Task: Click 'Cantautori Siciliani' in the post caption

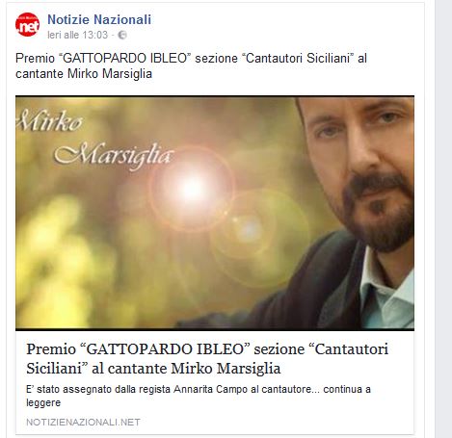Action: tap(298, 58)
